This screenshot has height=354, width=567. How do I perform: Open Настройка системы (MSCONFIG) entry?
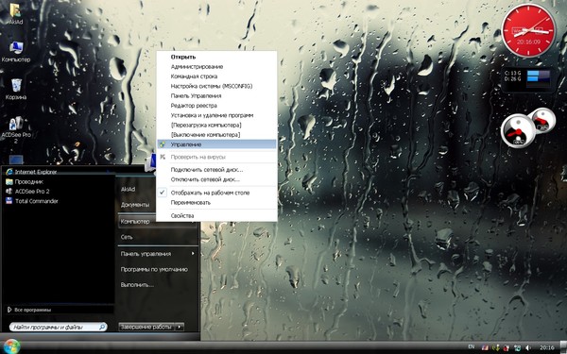[x=212, y=86]
